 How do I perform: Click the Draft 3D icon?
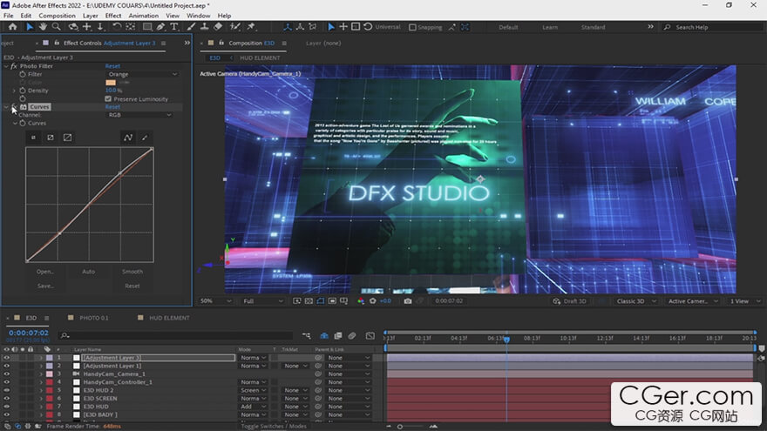pyautogui.click(x=557, y=301)
